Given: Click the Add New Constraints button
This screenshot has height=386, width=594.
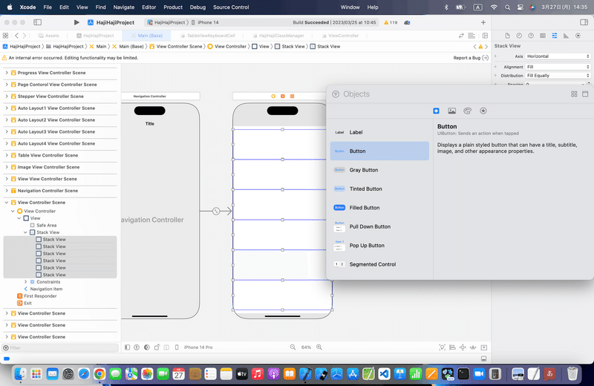Looking at the screenshot, I should click(463, 347).
